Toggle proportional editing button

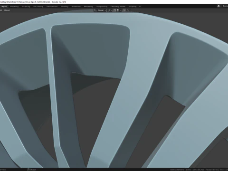pos(124,10)
